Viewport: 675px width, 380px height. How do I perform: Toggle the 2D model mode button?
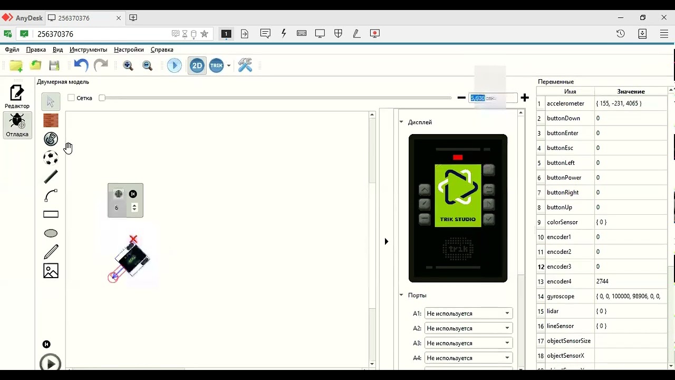(x=197, y=65)
